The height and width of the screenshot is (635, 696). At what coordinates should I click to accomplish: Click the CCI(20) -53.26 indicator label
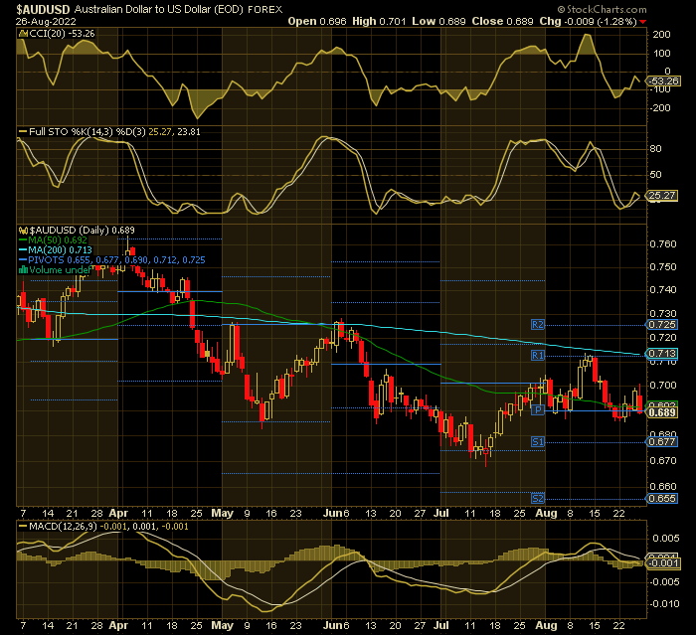click(x=62, y=33)
